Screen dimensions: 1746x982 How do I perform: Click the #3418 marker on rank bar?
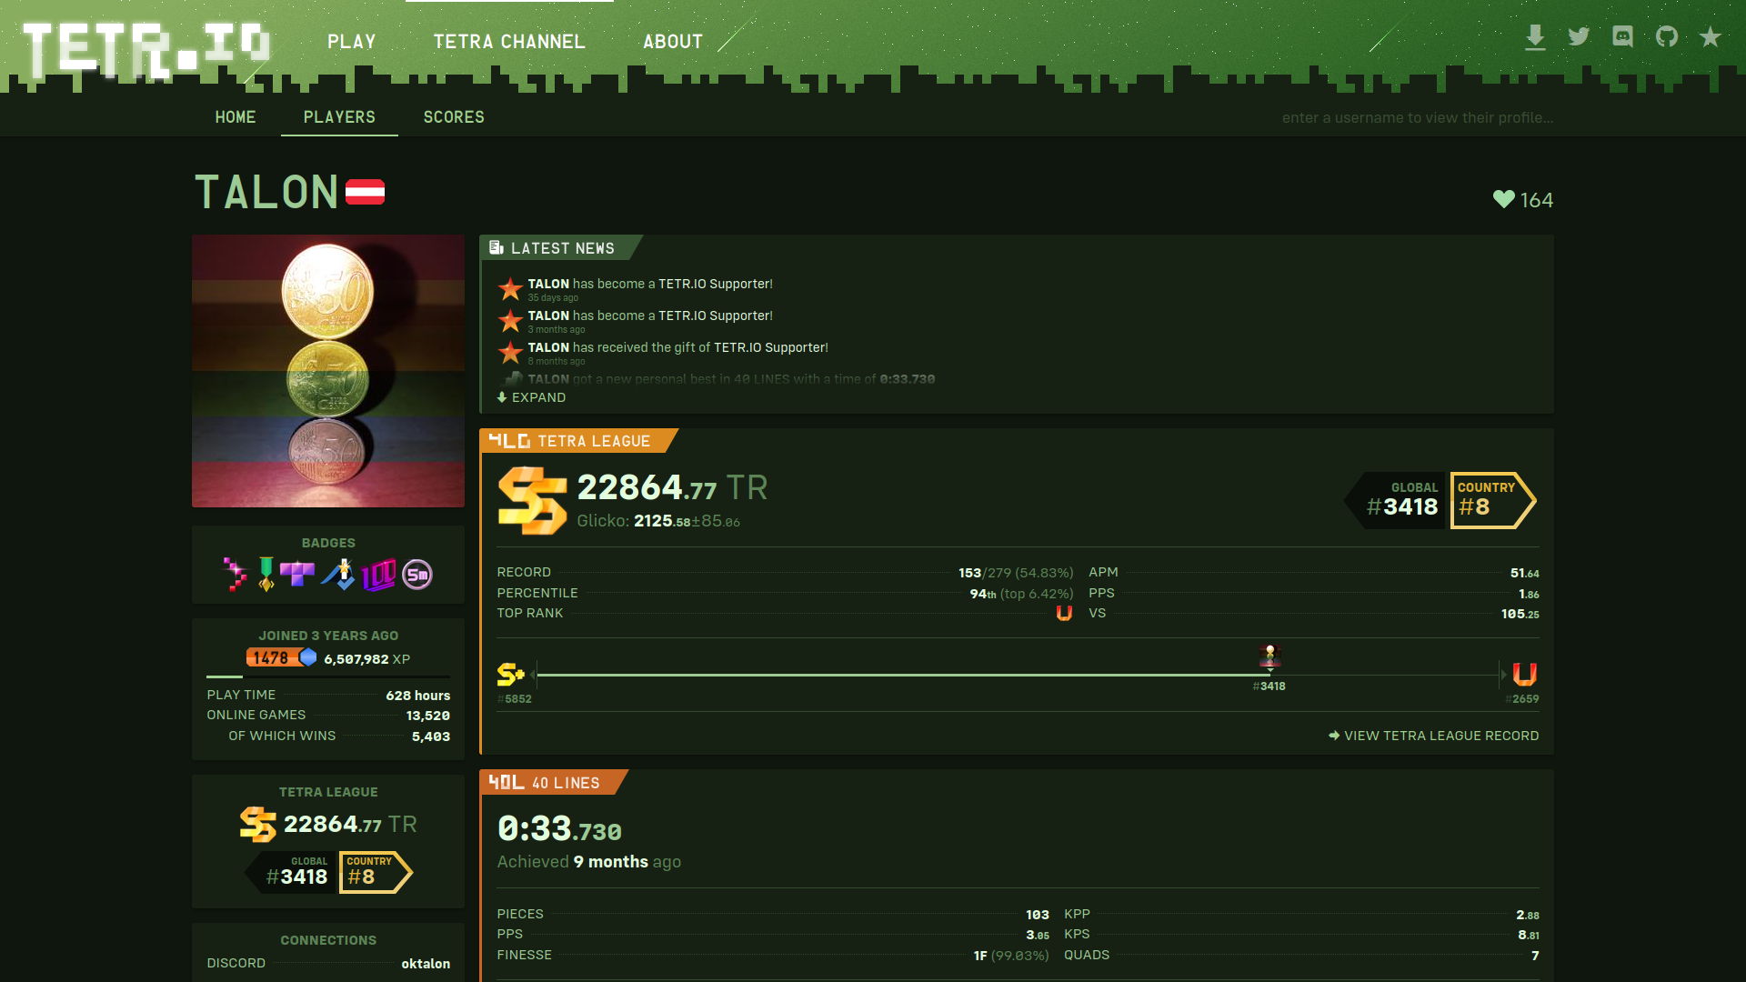[x=1269, y=686]
